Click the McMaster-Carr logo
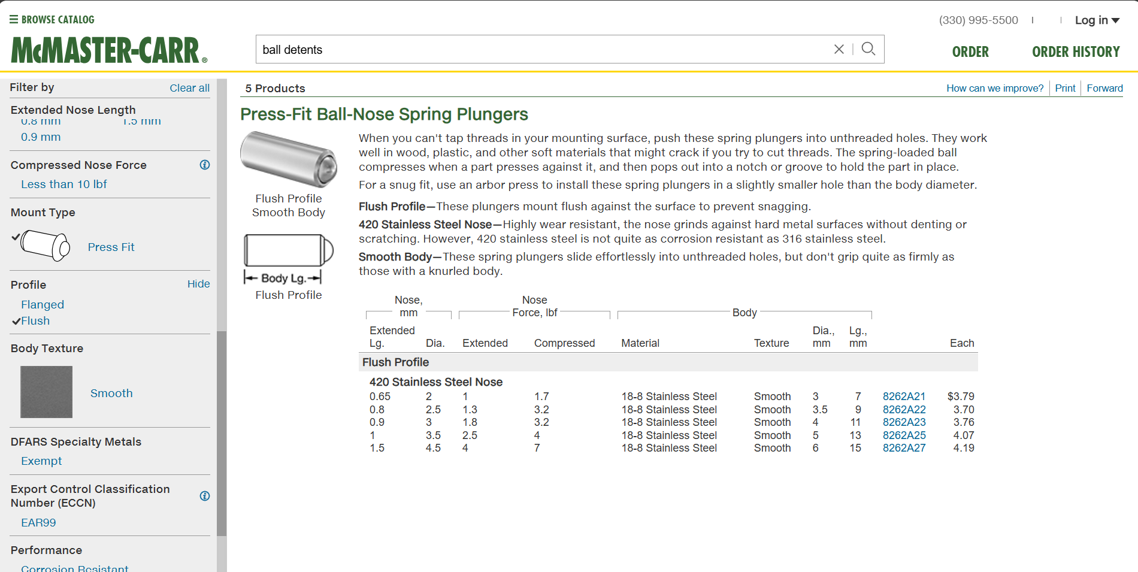The height and width of the screenshot is (572, 1138). [x=109, y=50]
